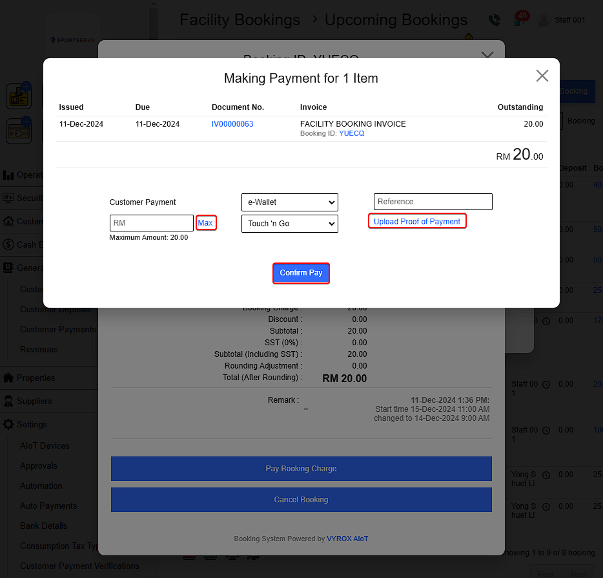Open the Staff 001 user profile icon

click(x=544, y=20)
